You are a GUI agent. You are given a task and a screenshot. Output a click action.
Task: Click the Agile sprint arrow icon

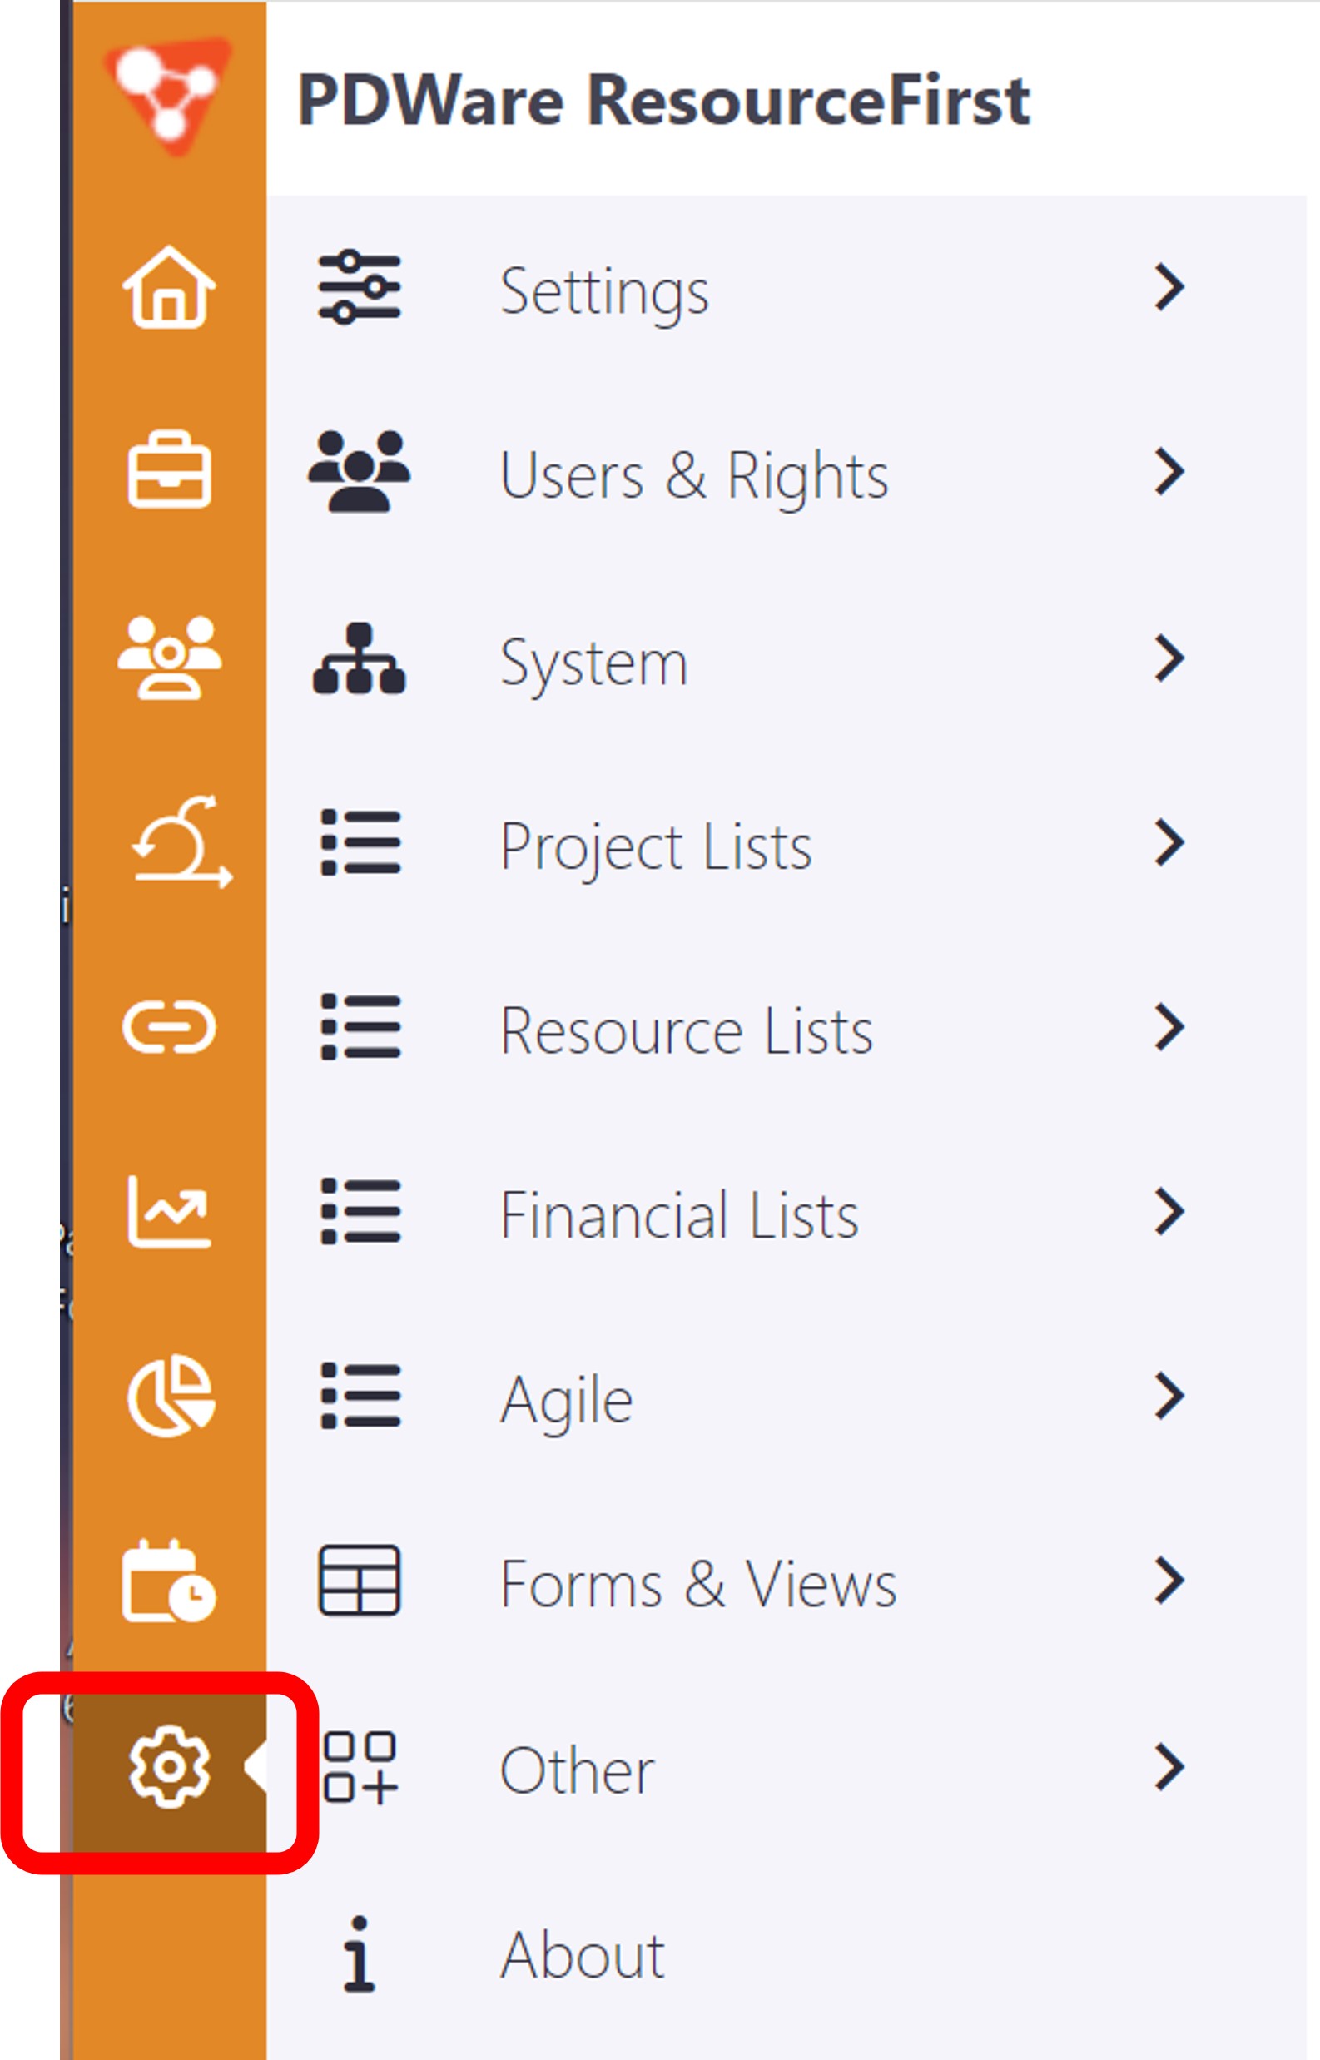(170, 845)
